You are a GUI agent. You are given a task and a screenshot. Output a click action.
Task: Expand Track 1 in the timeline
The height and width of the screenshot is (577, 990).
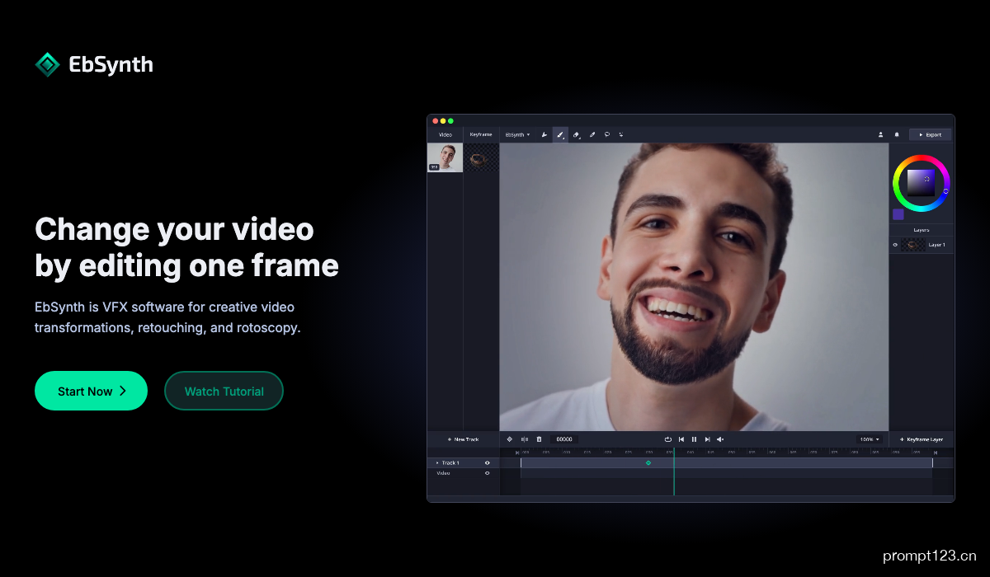tap(437, 463)
